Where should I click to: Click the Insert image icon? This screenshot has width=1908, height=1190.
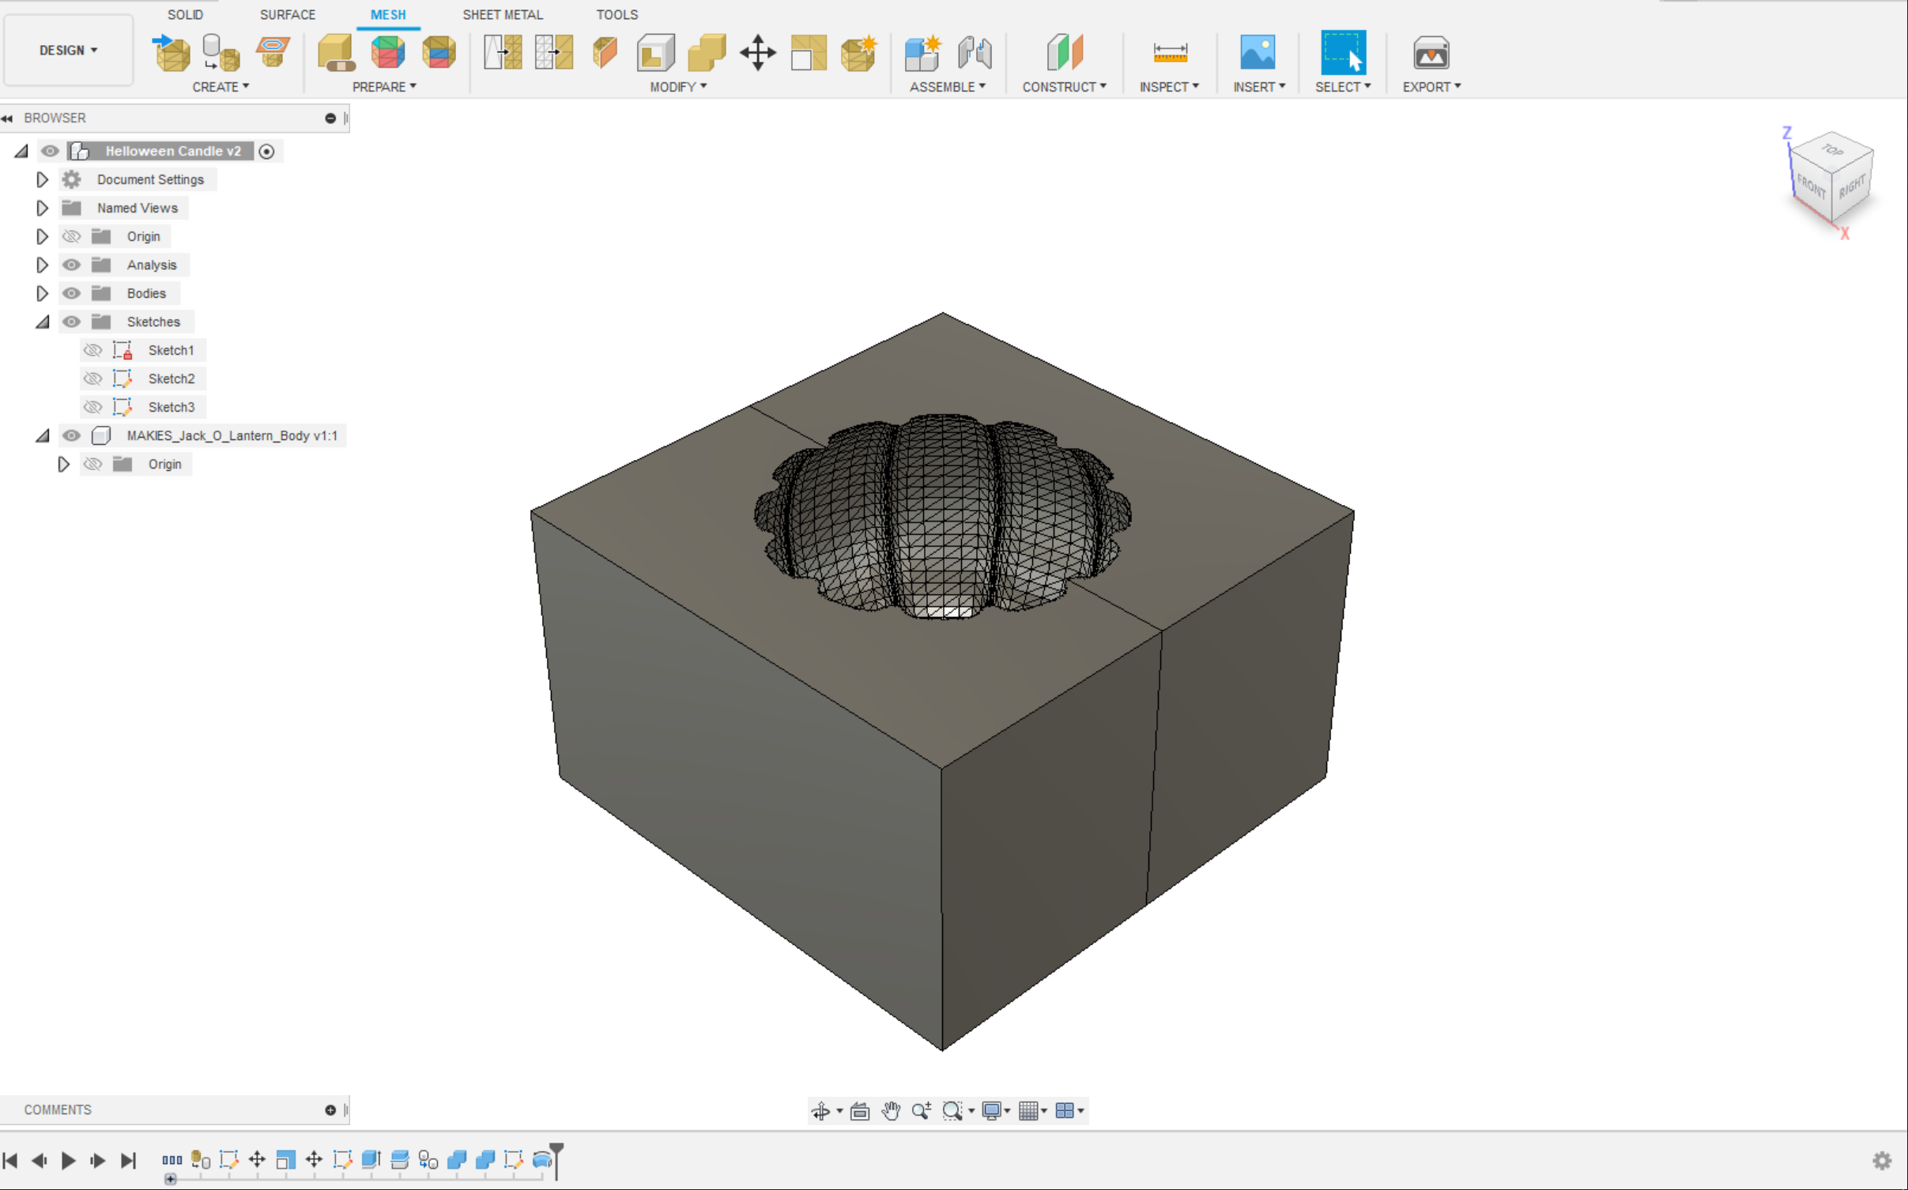(1257, 52)
